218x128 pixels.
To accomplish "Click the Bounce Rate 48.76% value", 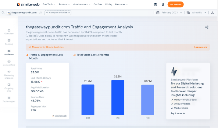I will (36, 101).
